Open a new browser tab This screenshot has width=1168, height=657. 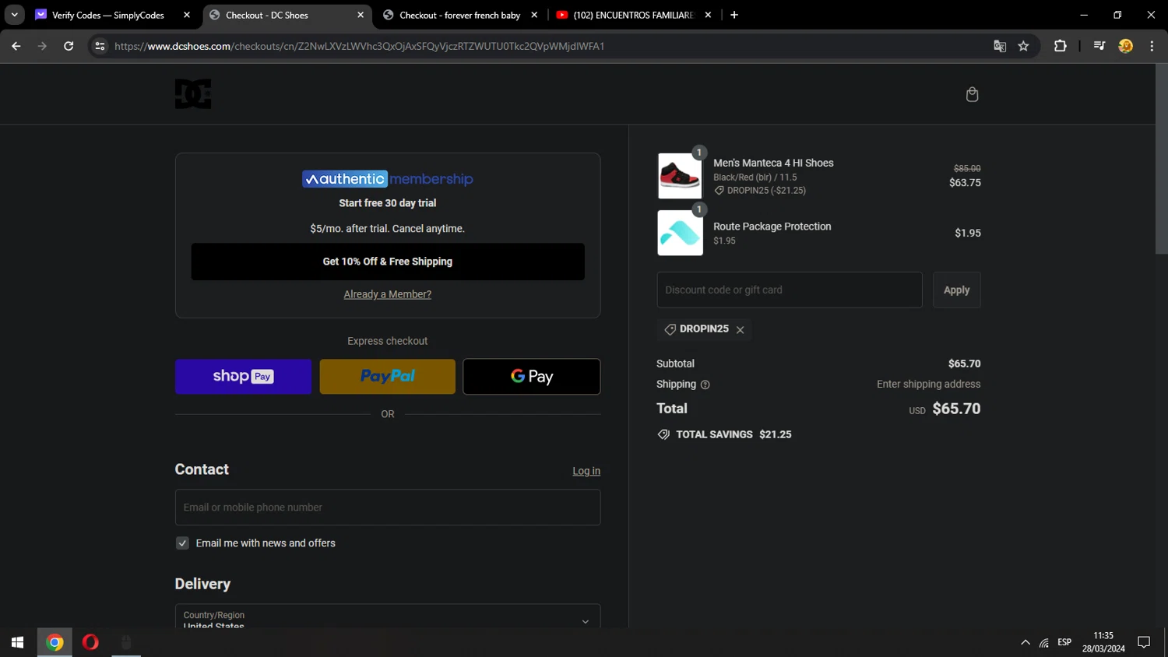pos(734,15)
